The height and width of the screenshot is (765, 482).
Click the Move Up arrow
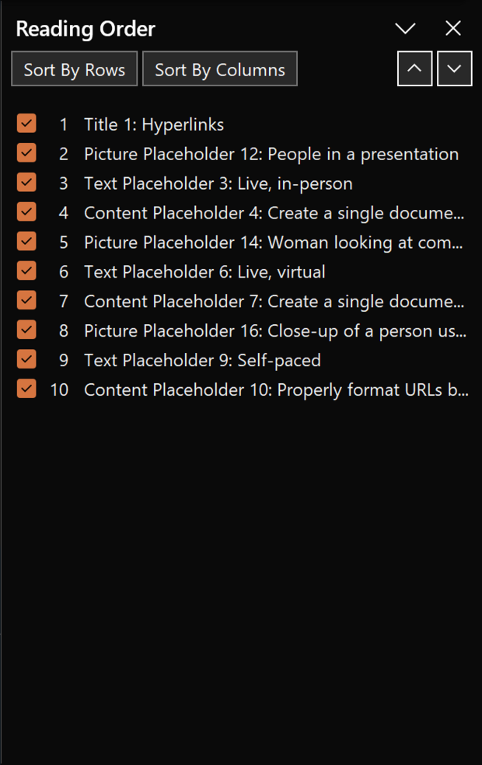coord(414,69)
